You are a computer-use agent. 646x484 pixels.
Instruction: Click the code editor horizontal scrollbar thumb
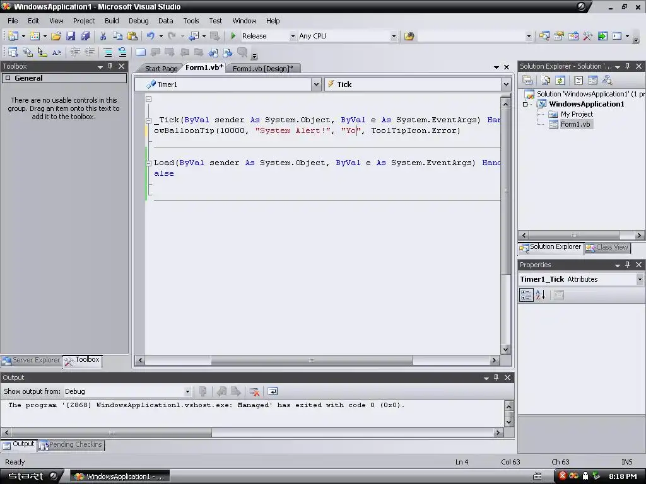pos(312,360)
